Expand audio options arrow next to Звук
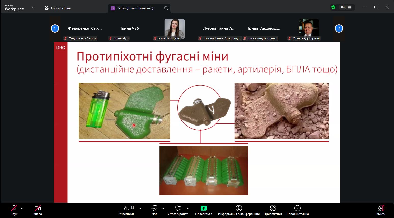Viewport: 394px width, 218px height. tap(22, 208)
